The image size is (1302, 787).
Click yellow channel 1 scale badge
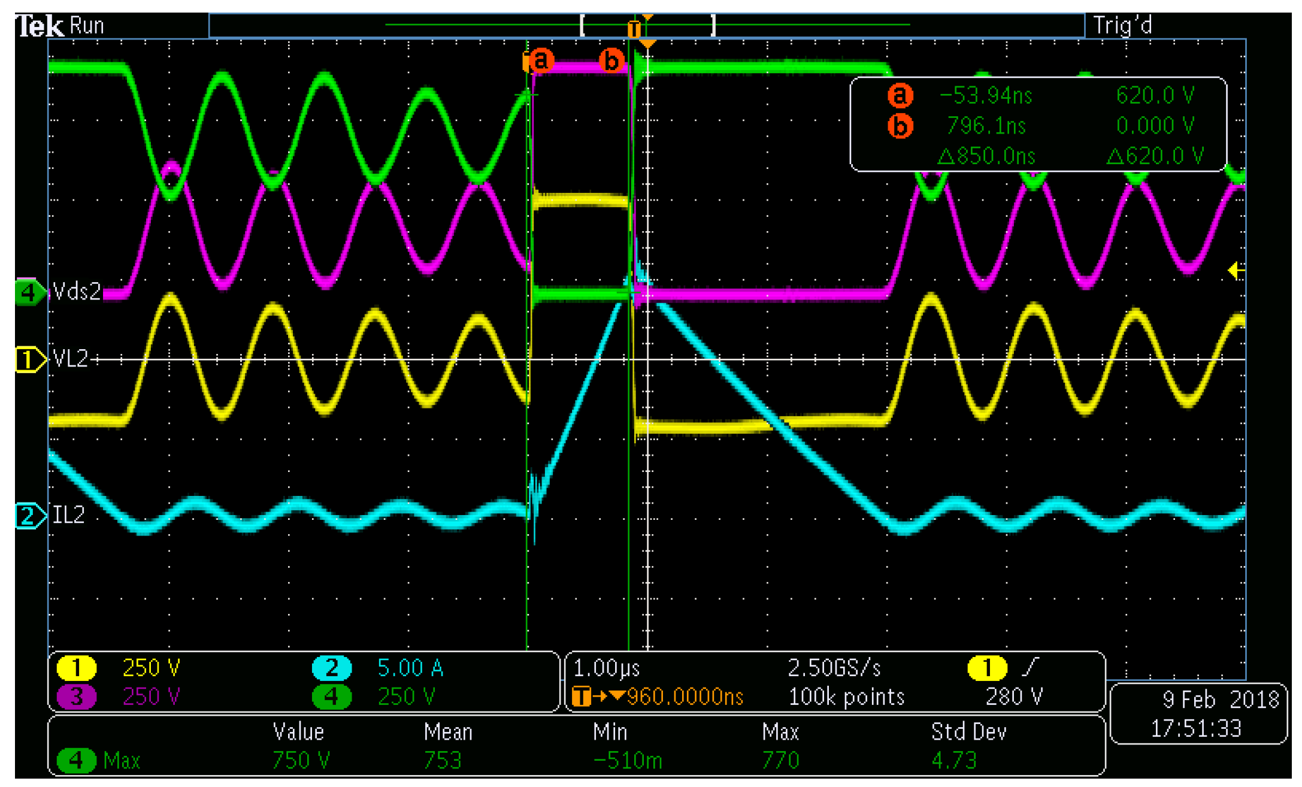(76, 668)
